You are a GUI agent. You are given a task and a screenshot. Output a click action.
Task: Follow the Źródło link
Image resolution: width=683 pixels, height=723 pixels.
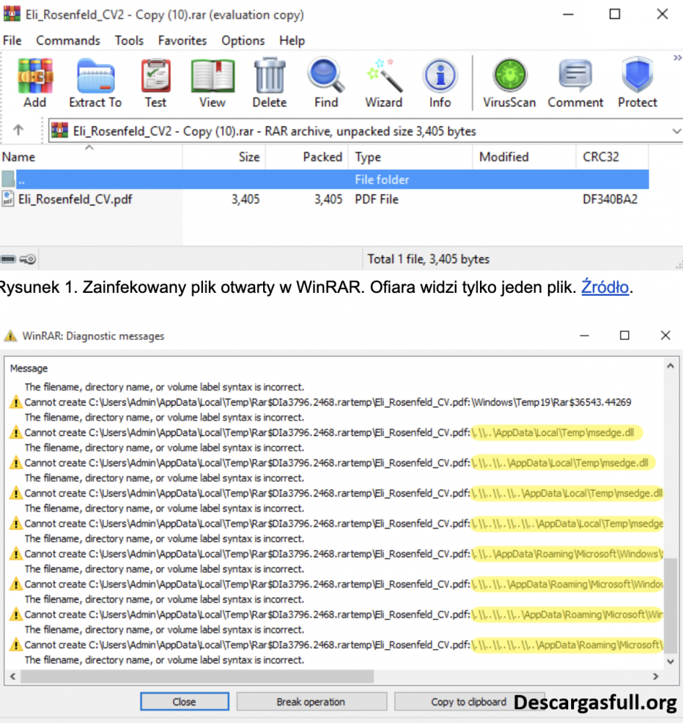pyautogui.click(x=605, y=287)
